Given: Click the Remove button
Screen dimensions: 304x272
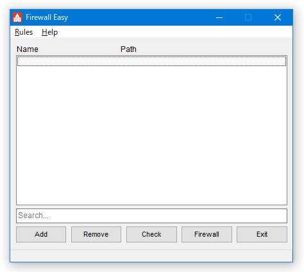Looking at the screenshot, I should pyautogui.click(x=96, y=234).
